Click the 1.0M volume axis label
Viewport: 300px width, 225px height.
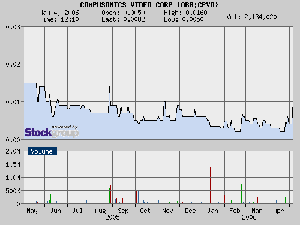[13, 178]
